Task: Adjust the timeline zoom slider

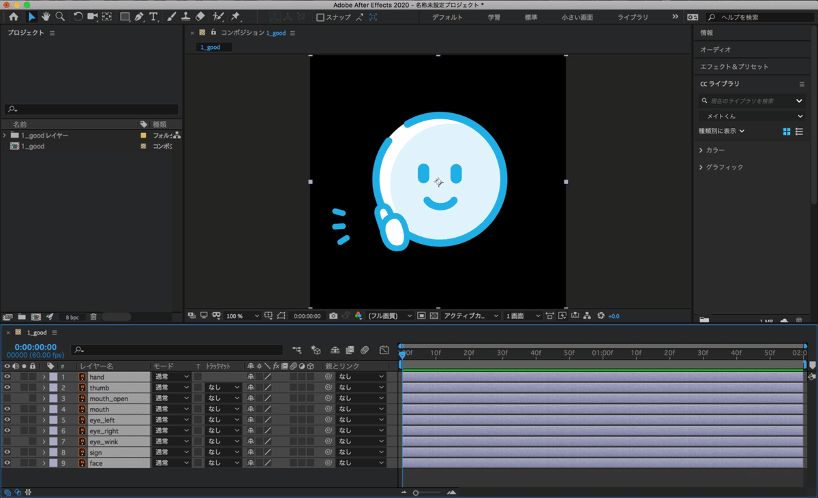Action: [416, 493]
